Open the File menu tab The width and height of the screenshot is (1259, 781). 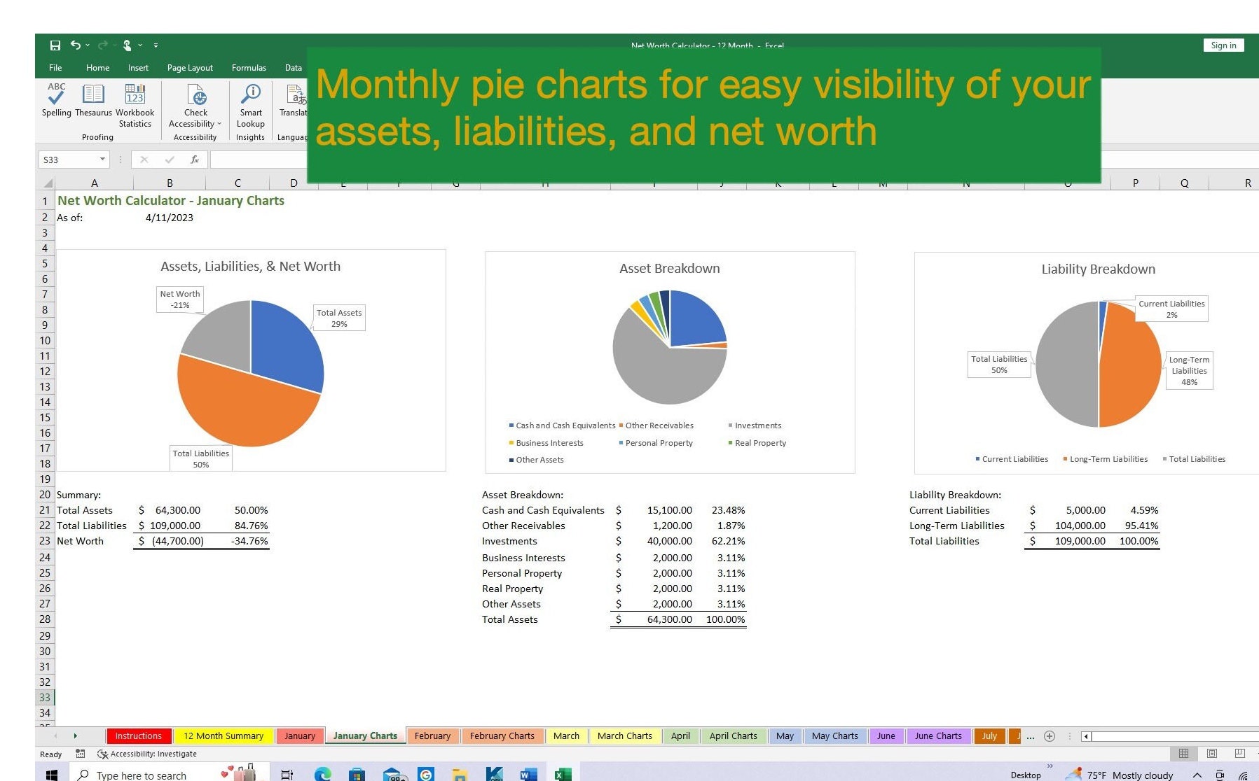click(x=55, y=68)
